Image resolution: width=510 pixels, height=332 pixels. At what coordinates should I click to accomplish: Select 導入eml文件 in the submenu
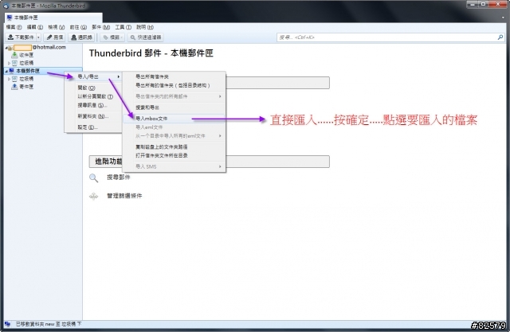pyautogui.click(x=174, y=127)
